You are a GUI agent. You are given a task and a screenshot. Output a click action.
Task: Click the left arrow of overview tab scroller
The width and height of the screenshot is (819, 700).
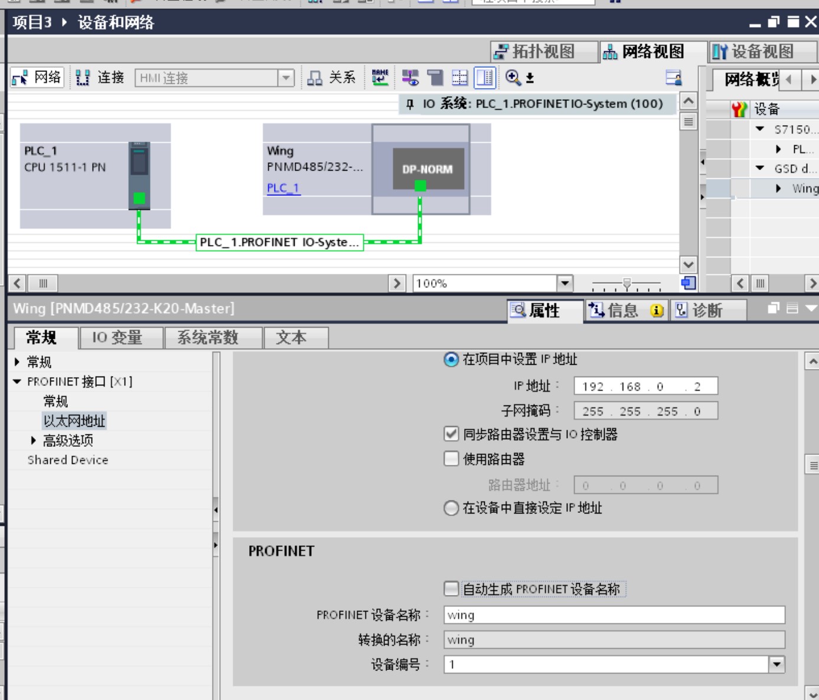click(x=788, y=80)
